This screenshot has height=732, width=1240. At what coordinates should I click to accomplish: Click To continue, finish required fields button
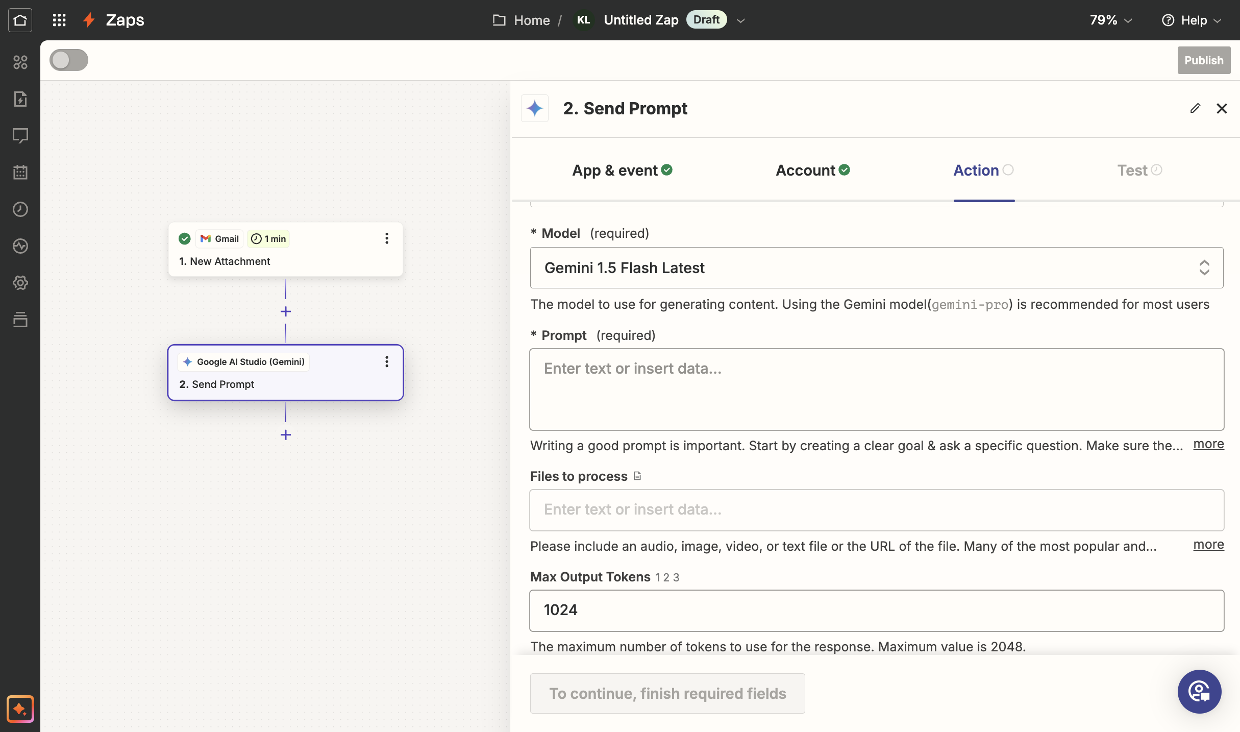667,693
